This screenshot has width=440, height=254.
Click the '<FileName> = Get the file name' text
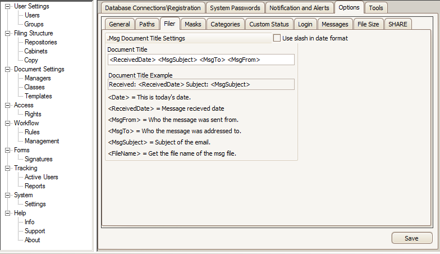tap(172, 153)
